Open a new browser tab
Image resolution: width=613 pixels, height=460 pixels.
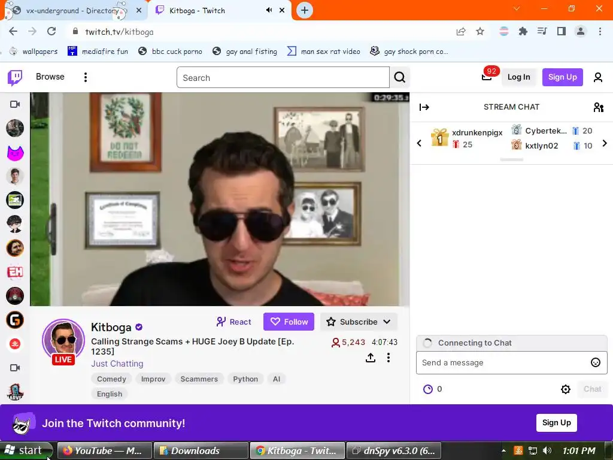point(305,10)
